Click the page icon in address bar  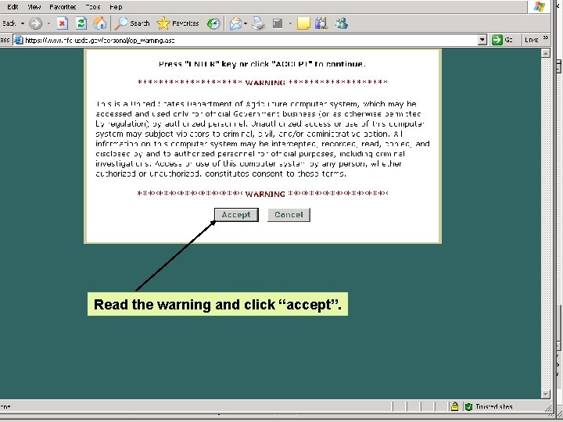[19, 40]
